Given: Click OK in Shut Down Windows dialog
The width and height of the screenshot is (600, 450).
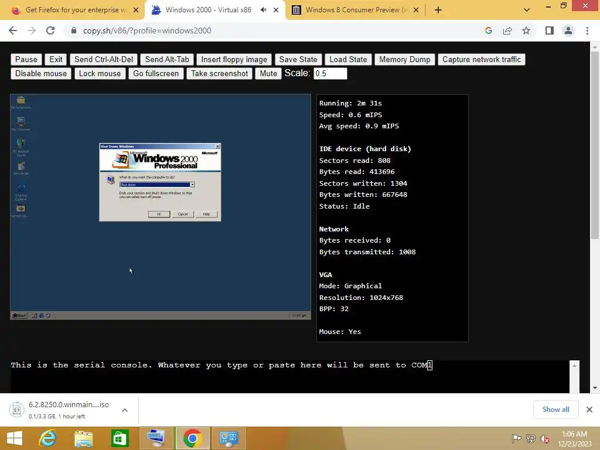Looking at the screenshot, I should click(x=159, y=214).
